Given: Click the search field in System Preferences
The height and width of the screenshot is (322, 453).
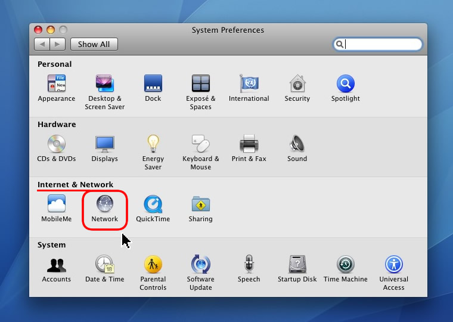Looking at the screenshot, I should [381, 44].
